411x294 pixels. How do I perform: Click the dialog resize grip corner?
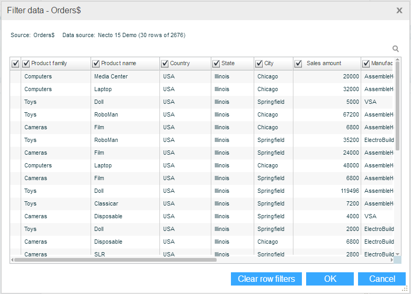click(405, 289)
